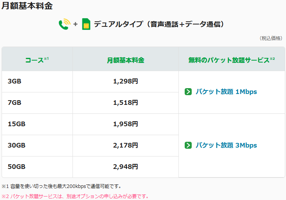The height and width of the screenshot is (200, 286).
Task: Select the 30GB course cell
Action: [37, 146]
